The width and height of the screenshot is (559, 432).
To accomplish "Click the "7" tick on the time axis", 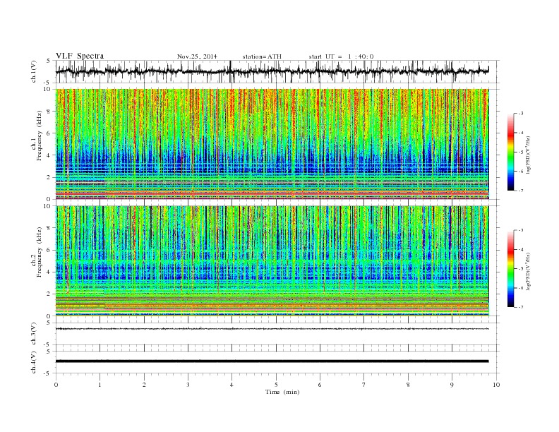I will coord(364,385).
